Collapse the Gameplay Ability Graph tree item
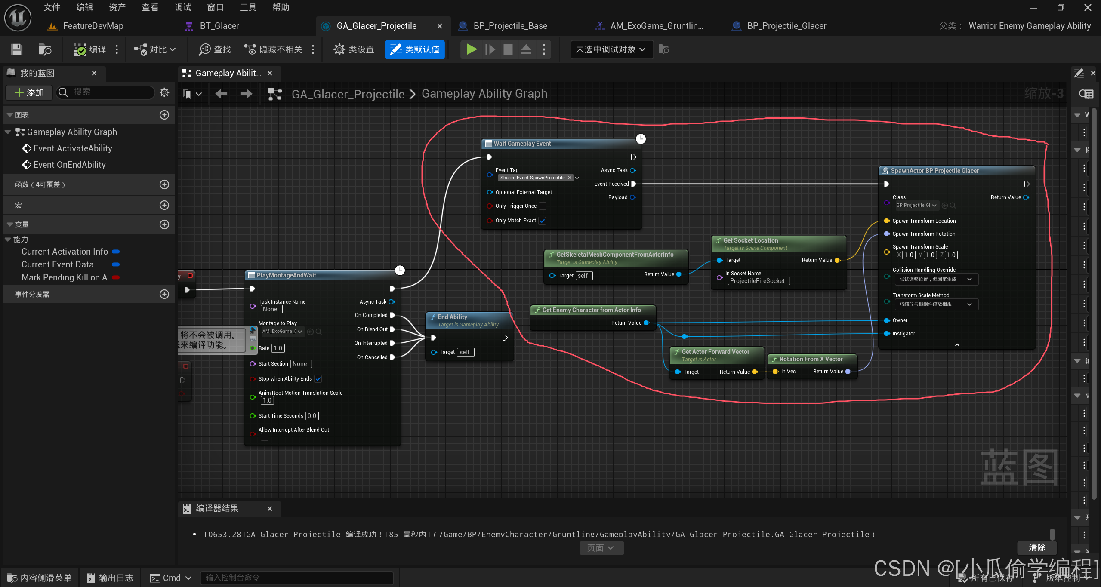 pyautogui.click(x=8, y=132)
